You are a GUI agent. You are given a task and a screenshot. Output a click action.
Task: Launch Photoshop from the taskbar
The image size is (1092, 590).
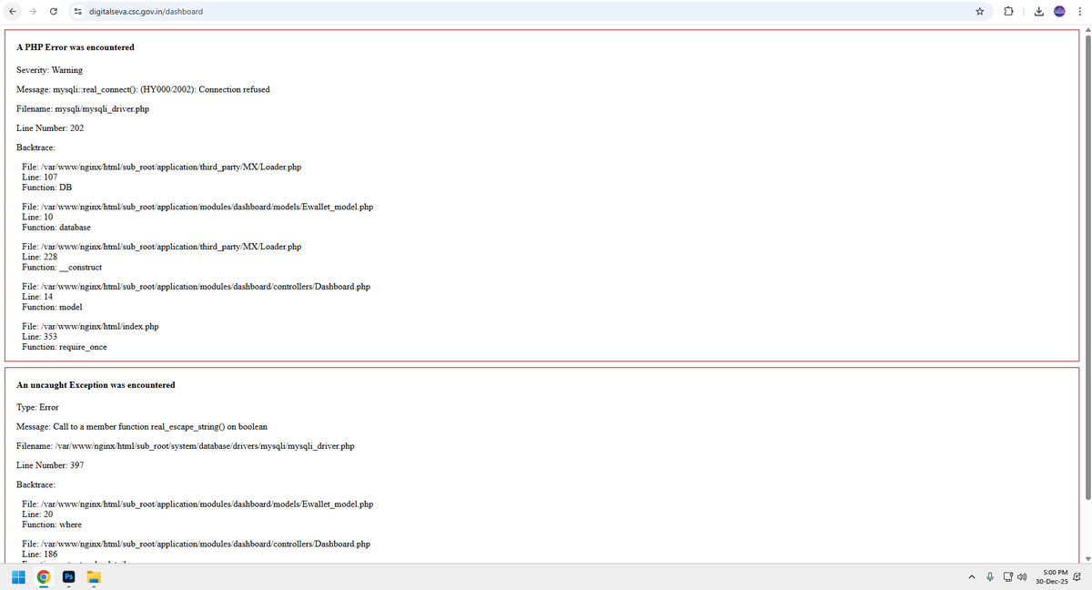(69, 577)
